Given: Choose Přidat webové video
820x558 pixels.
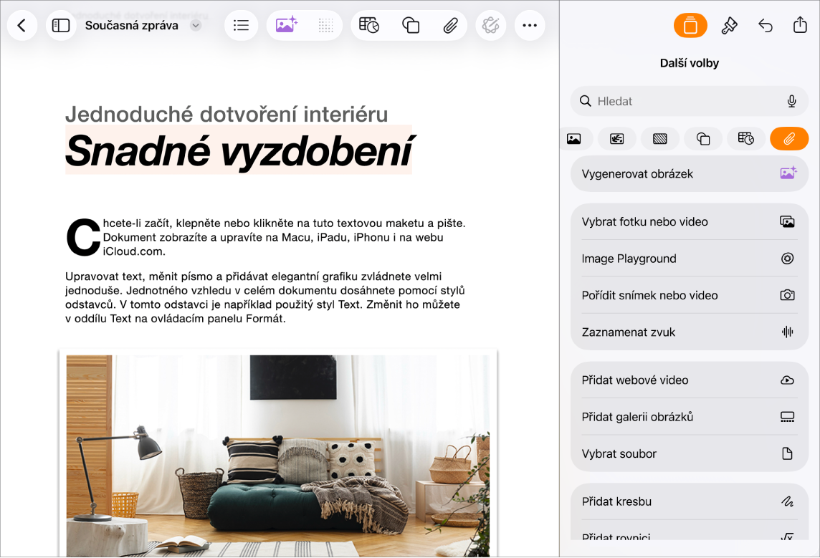Looking at the screenshot, I should 690,380.
